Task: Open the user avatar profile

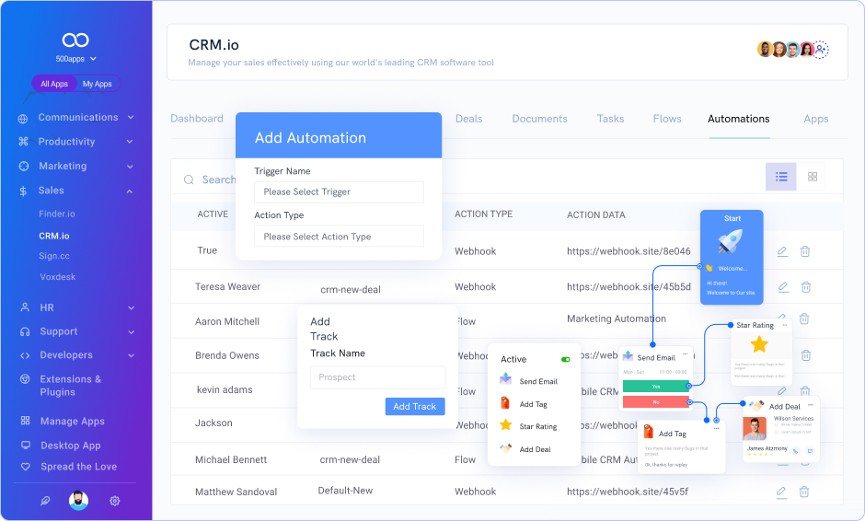Action: tap(78, 500)
